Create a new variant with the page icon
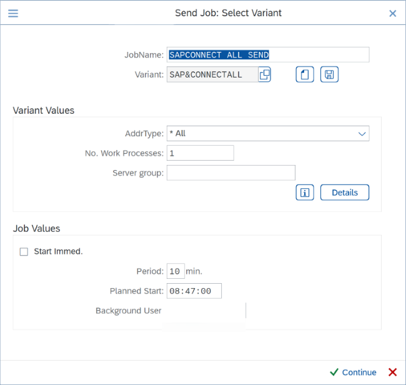The height and width of the screenshot is (385, 406). click(305, 74)
